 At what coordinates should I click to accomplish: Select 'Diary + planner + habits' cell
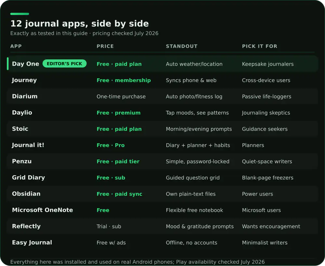[x=198, y=145]
